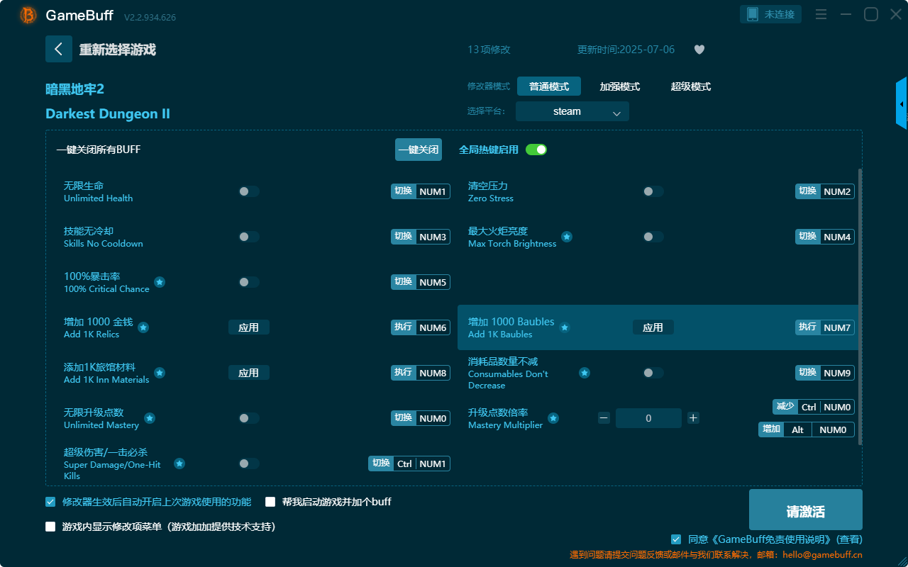908x567 pixels.
Task: Click the heart favorite icon
Action: pos(699,50)
